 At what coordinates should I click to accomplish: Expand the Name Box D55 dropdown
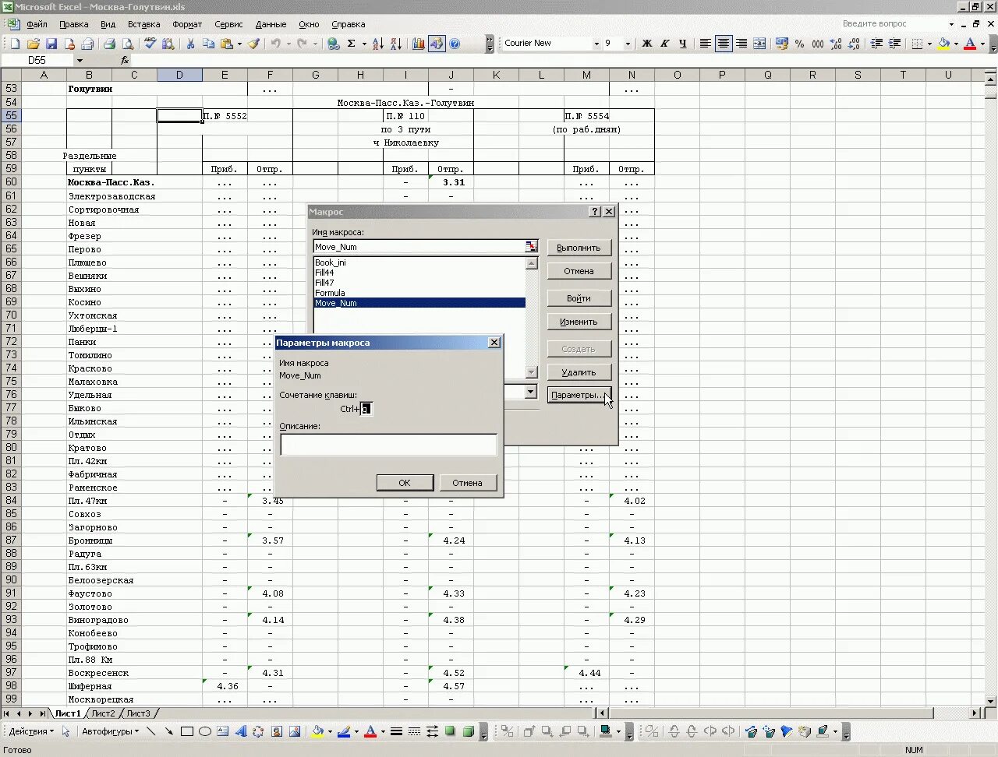point(80,60)
